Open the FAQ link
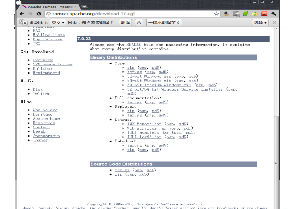The height and width of the screenshot is (209, 293). tap(36, 31)
